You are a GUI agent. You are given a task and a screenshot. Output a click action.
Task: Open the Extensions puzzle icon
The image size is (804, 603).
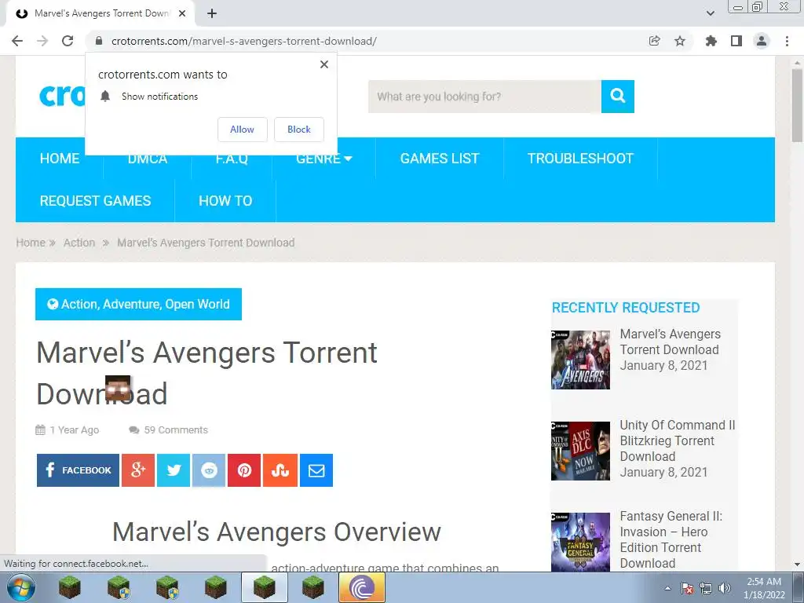pos(711,41)
